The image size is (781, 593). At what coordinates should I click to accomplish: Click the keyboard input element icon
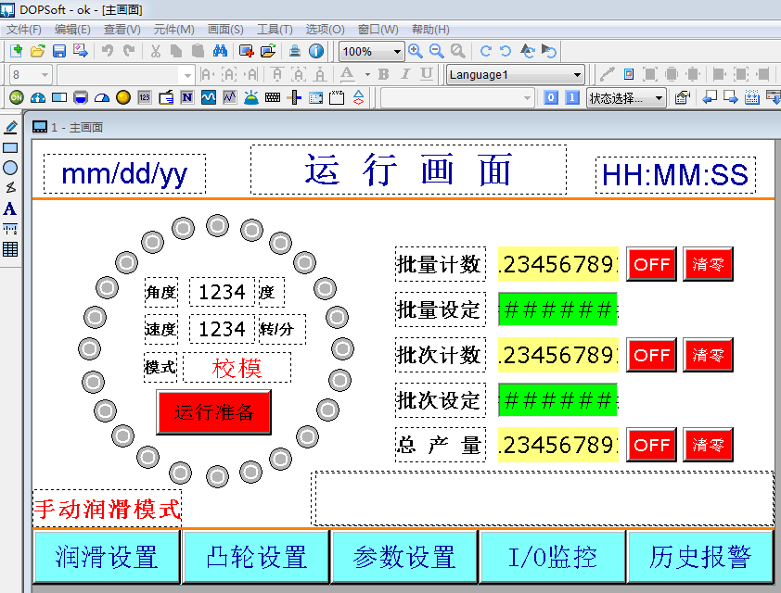point(273,97)
